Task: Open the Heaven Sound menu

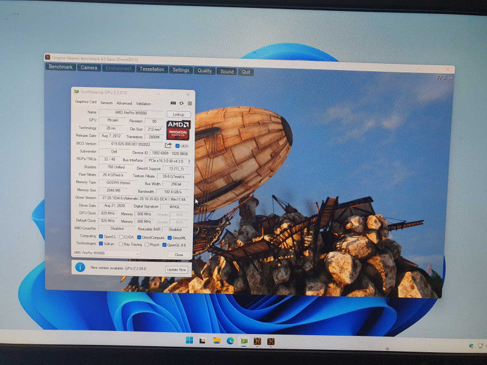Action: pos(226,71)
